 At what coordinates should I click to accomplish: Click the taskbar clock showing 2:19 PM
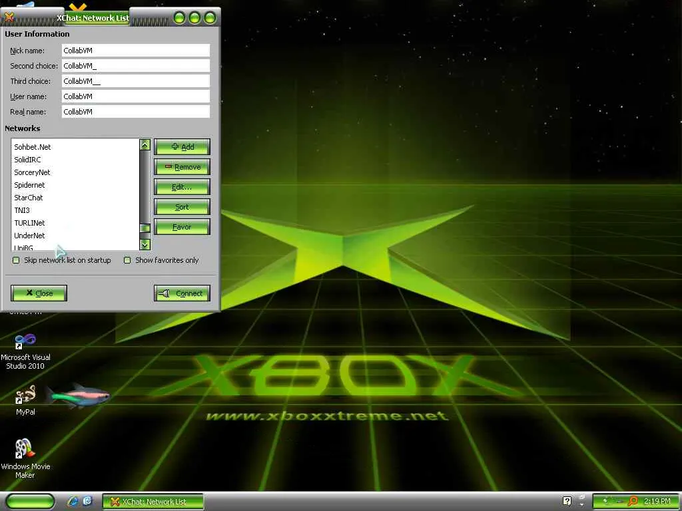[657, 501]
